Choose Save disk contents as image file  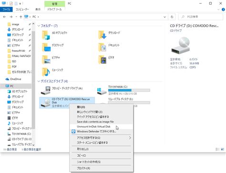click(x=102, y=122)
